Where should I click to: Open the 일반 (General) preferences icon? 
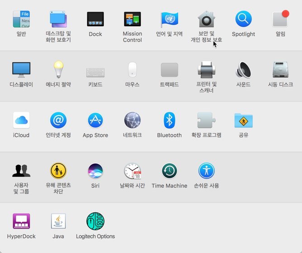click(x=21, y=19)
